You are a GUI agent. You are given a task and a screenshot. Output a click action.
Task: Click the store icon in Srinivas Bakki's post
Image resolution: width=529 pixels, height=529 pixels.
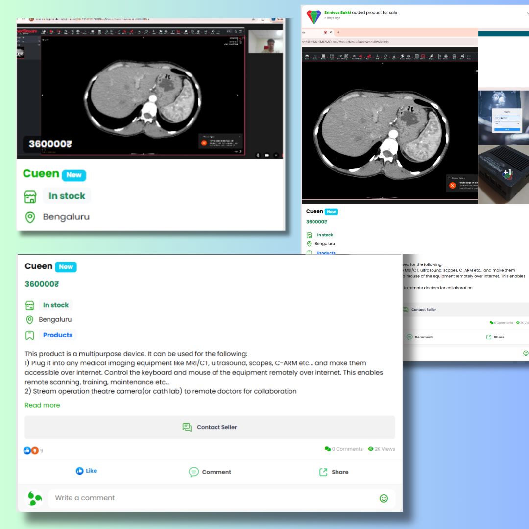click(x=309, y=235)
